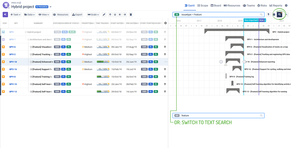Open the BPV-13 issue key link
The width and height of the screenshot is (291, 148).
(13, 92)
